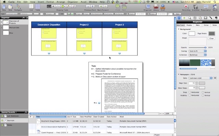
Task: Click the No Checkmark style button
Action: [97, 14]
